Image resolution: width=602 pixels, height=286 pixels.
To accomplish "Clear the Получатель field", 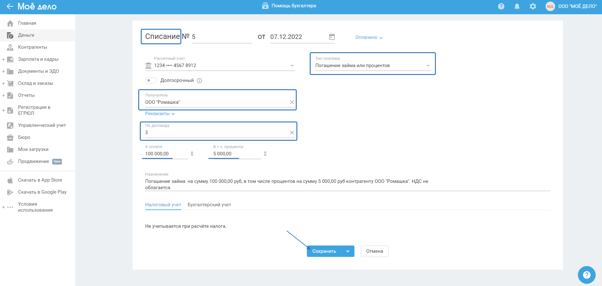I will point(292,102).
